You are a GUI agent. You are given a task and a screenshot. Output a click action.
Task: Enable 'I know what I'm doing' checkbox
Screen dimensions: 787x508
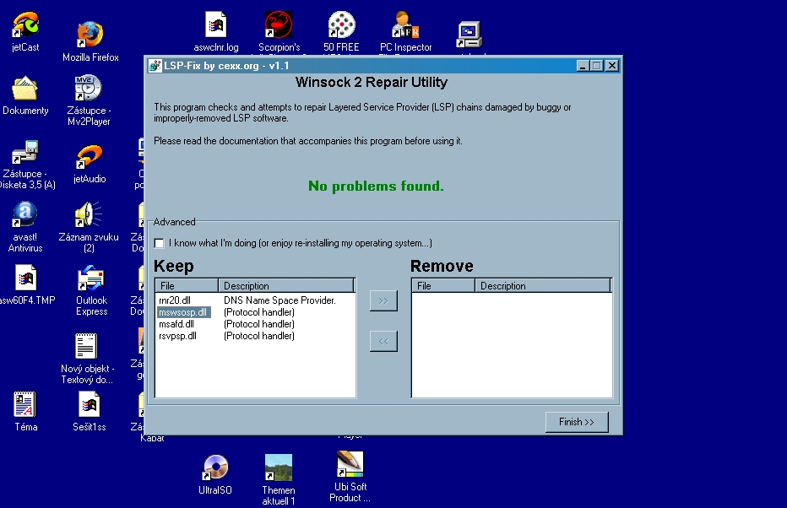pyautogui.click(x=159, y=243)
